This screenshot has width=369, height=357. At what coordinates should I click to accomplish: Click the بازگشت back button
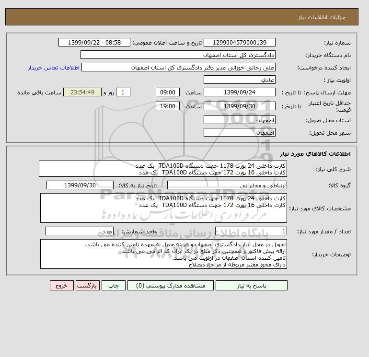click(x=88, y=286)
